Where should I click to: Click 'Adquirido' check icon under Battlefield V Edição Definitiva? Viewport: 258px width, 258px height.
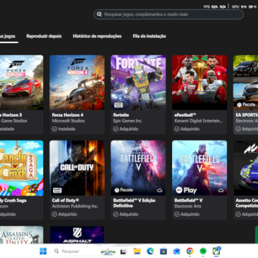coord(115,214)
